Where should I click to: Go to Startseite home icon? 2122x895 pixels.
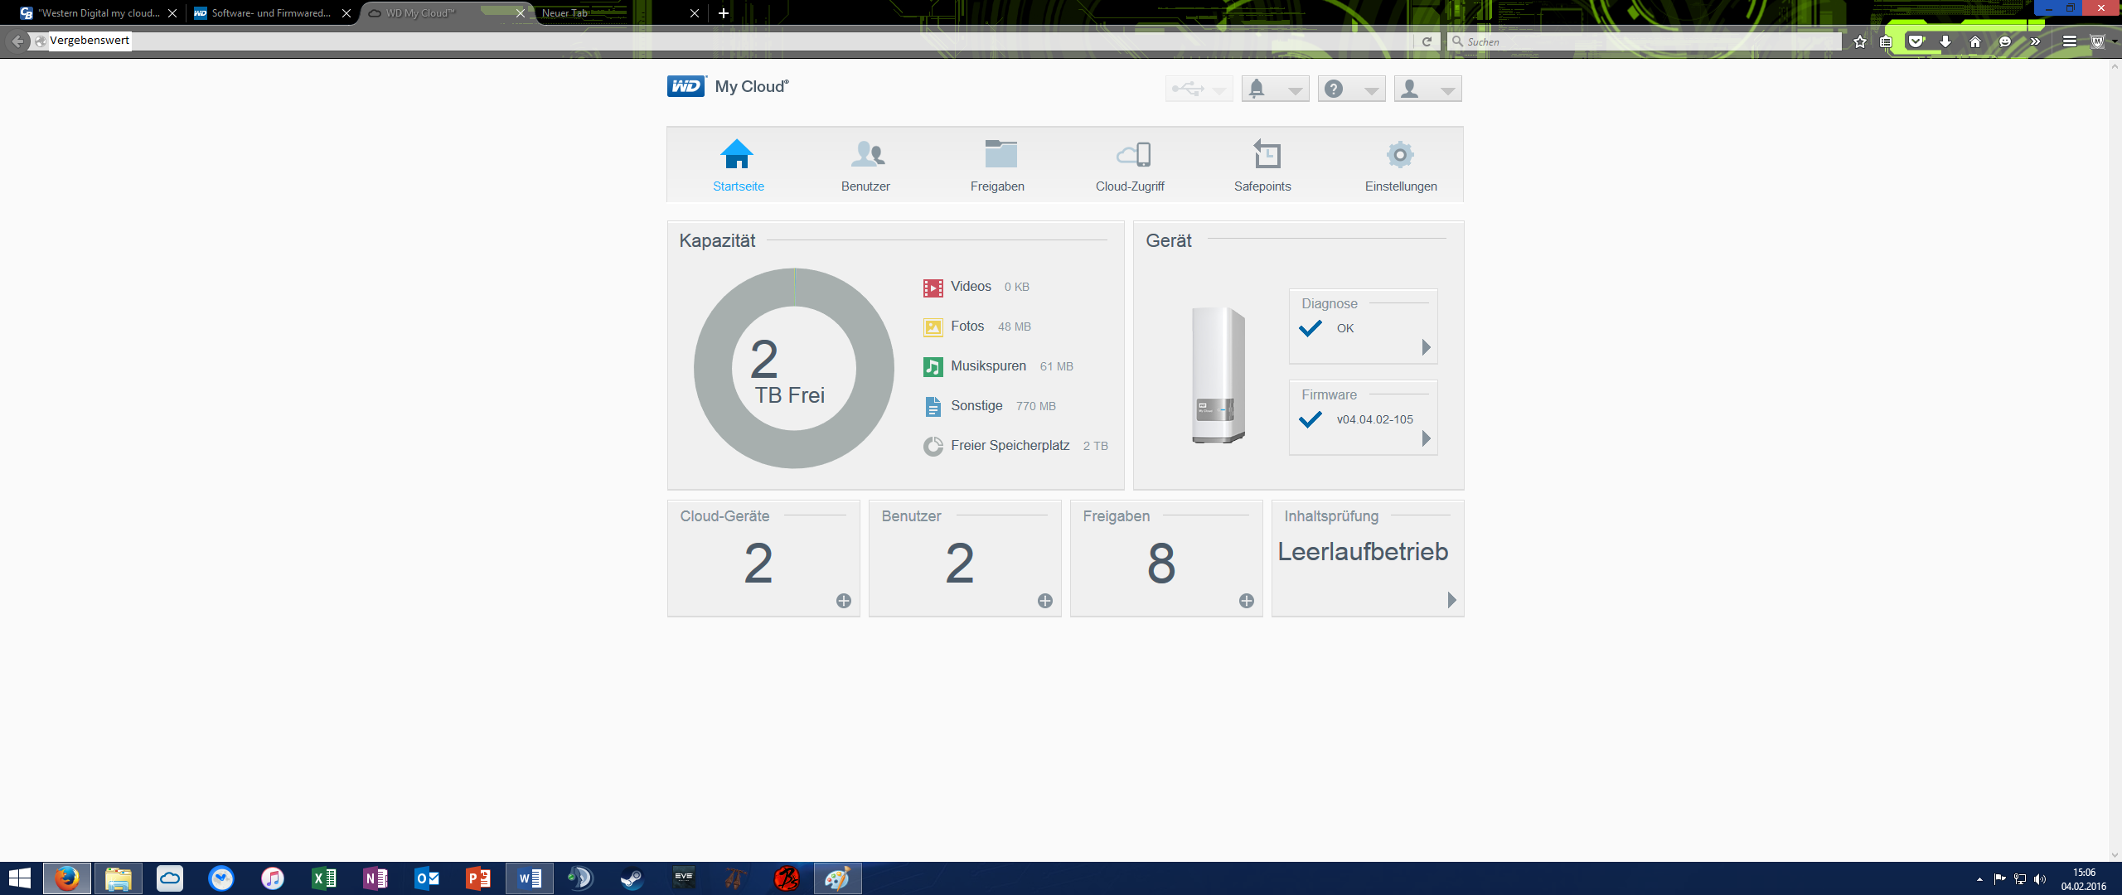(737, 155)
